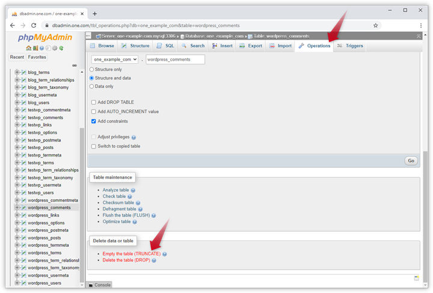
Task: Click help icon beside Optimize table
Action: coord(135,221)
